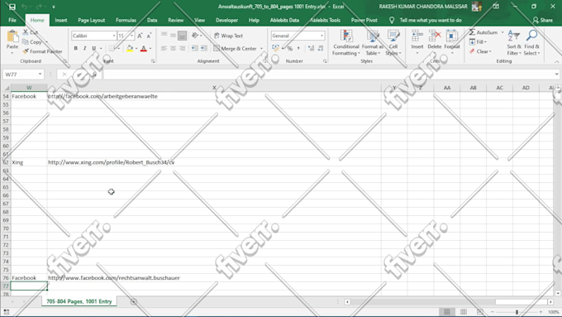
Task: Open Fill options button
Action: pos(478,42)
